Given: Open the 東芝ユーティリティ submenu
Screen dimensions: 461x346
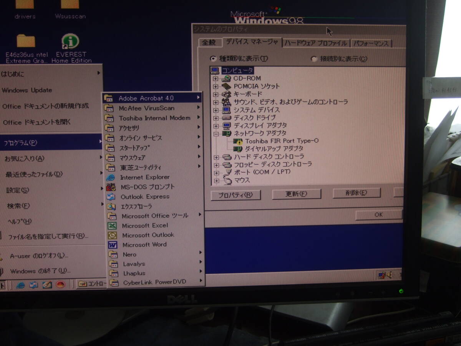Looking at the screenshot, I should [x=153, y=167].
